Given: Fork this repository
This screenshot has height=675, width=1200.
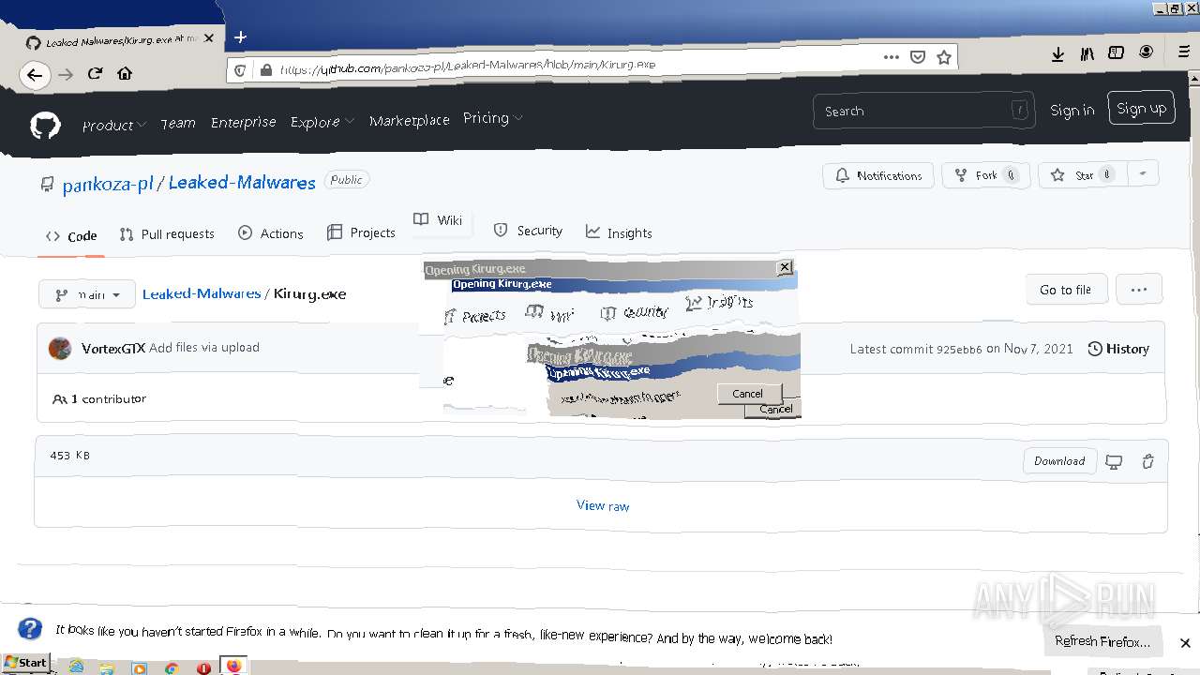Looking at the screenshot, I should [x=986, y=175].
